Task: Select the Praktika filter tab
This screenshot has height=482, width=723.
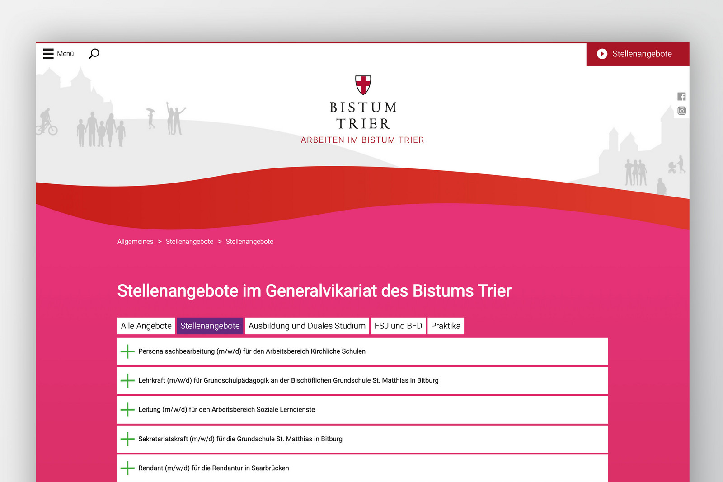Action: [x=446, y=325]
